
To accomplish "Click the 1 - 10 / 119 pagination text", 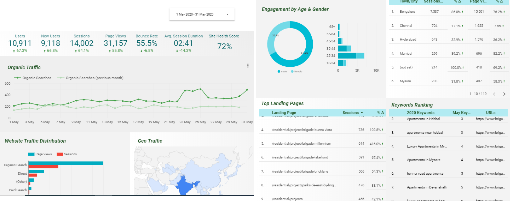I will click(478, 94).
